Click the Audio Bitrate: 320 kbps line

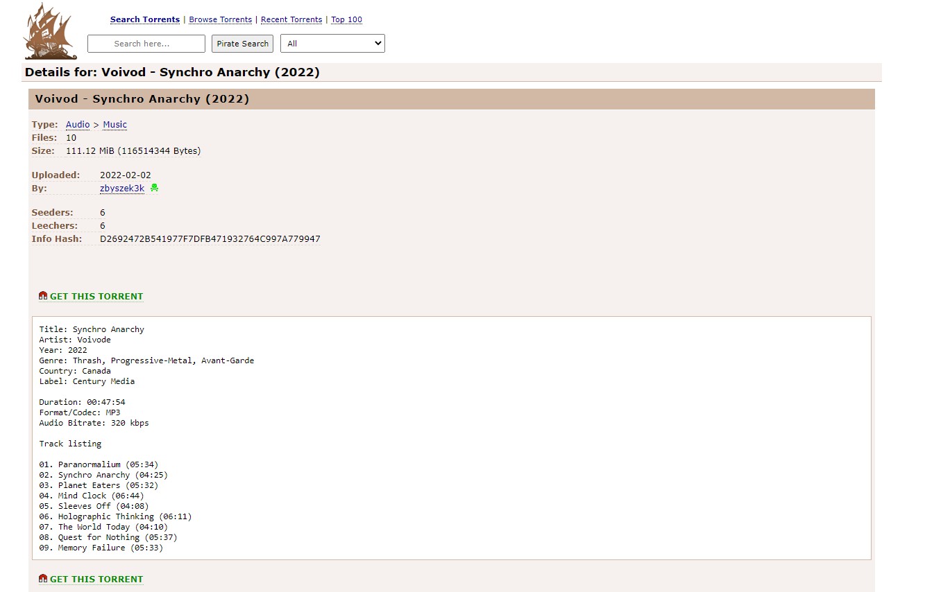pyautogui.click(x=94, y=423)
